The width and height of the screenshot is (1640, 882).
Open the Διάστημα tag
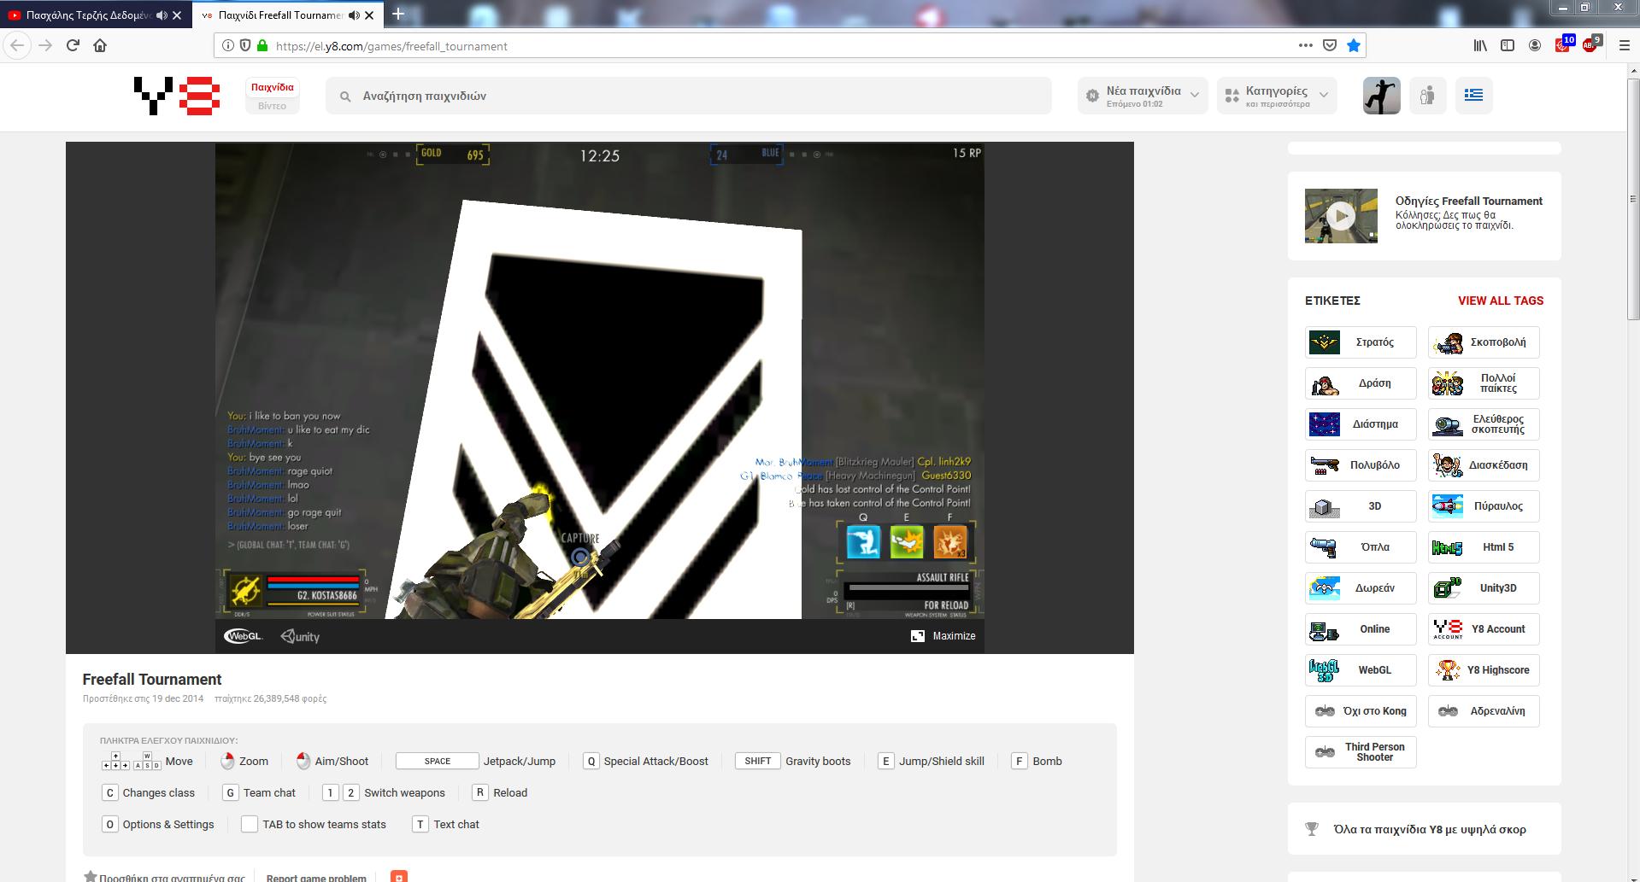[x=1361, y=424]
